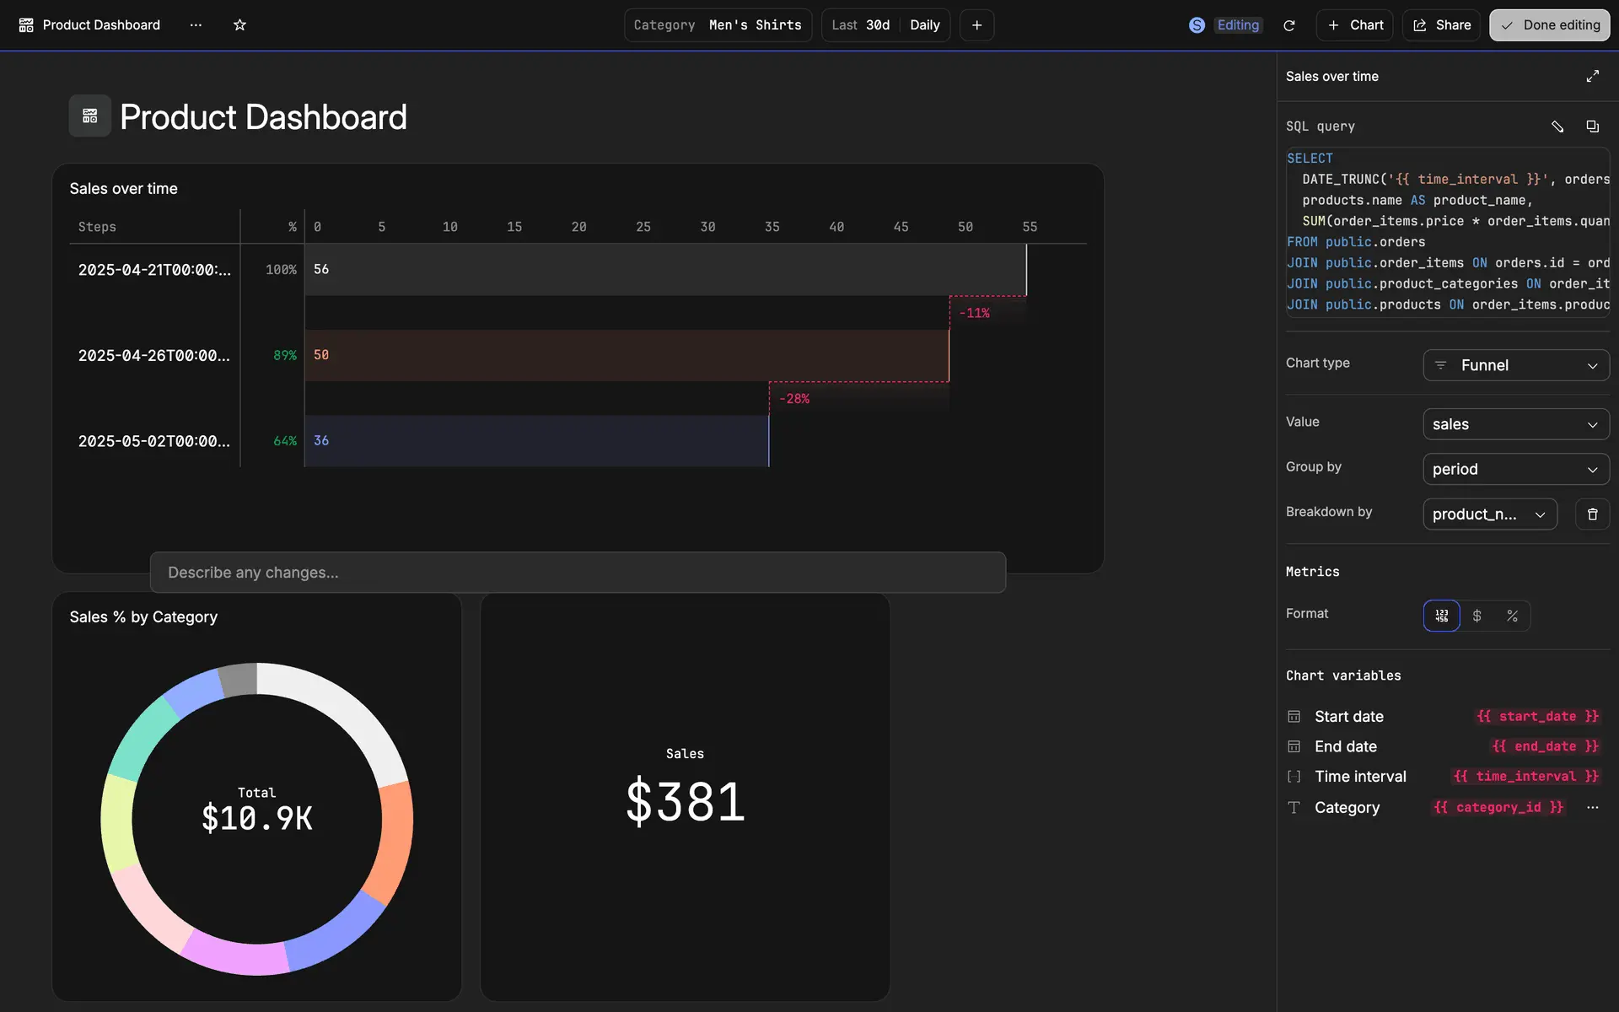Click the Share button

tap(1441, 25)
